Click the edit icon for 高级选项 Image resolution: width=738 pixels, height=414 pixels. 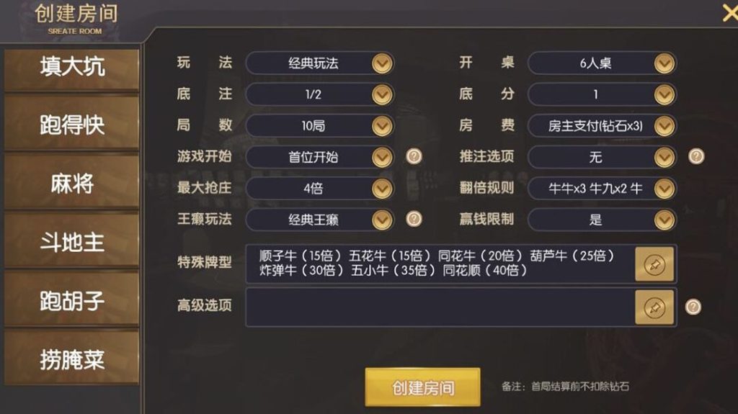(x=654, y=307)
